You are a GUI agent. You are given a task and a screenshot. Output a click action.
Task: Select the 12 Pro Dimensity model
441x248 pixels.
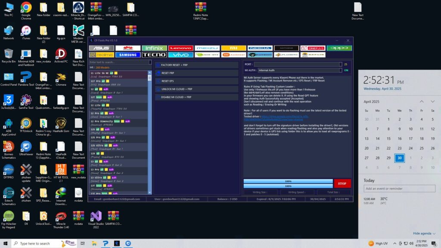click(x=118, y=123)
